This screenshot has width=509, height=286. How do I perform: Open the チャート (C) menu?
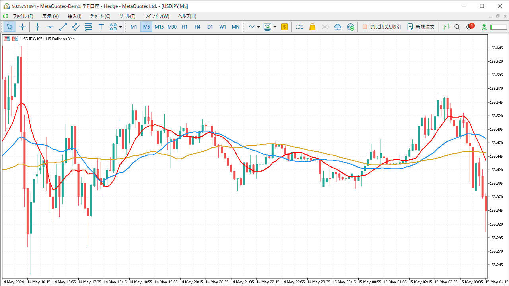coord(100,16)
